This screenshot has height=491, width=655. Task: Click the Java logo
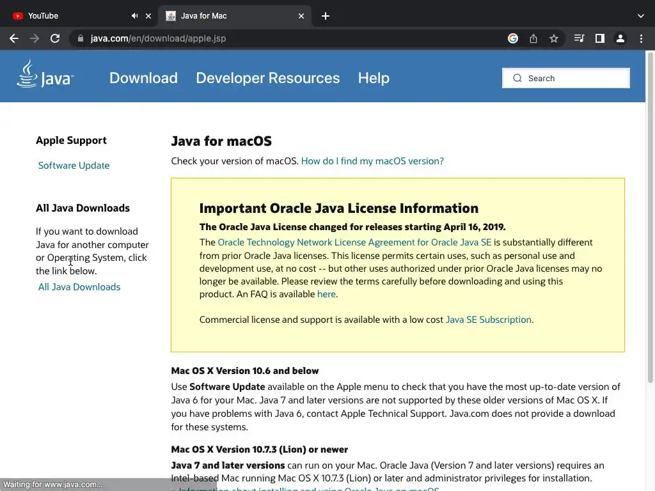(x=45, y=74)
